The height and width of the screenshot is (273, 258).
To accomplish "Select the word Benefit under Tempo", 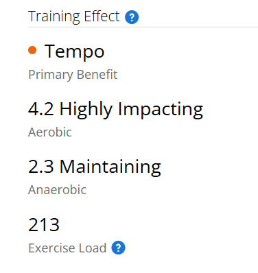I will point(97,75).
